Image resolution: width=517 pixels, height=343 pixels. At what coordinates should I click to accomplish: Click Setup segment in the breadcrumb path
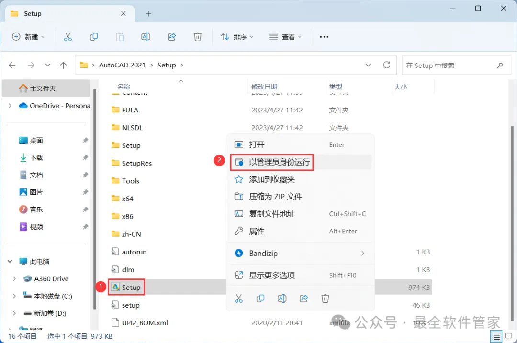click(x=167, y=65)
